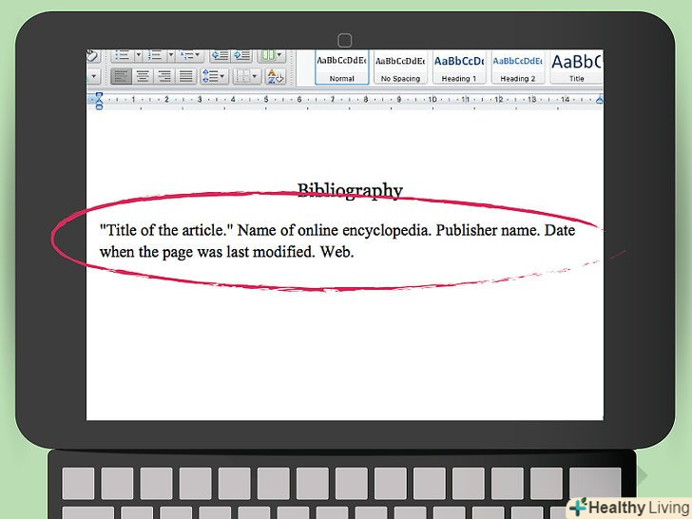Viewport: 692px width, 519px height.
Task: Click the right indent marker on the ruler
Action: [x=599, y=100]
